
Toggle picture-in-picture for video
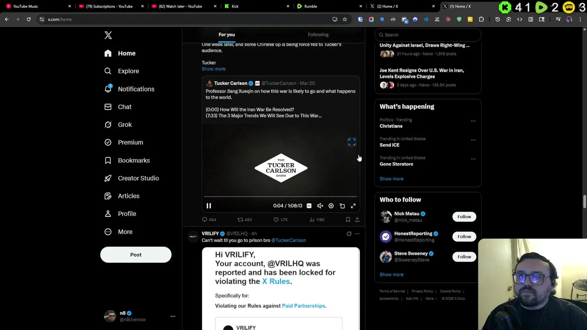point(342,206)
